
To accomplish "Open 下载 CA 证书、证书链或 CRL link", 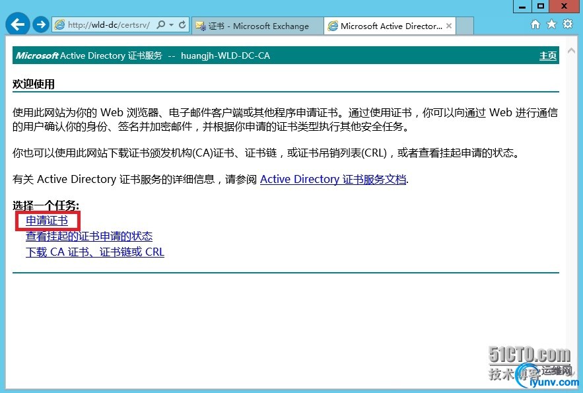I will [95, 252].
